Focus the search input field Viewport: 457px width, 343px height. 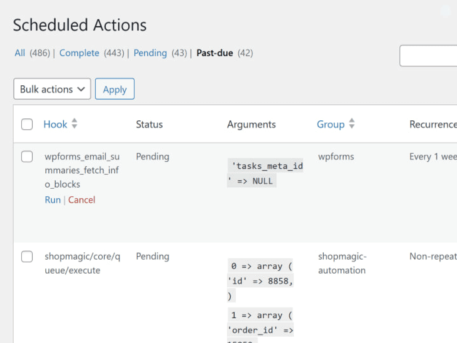tap(428, 56)
